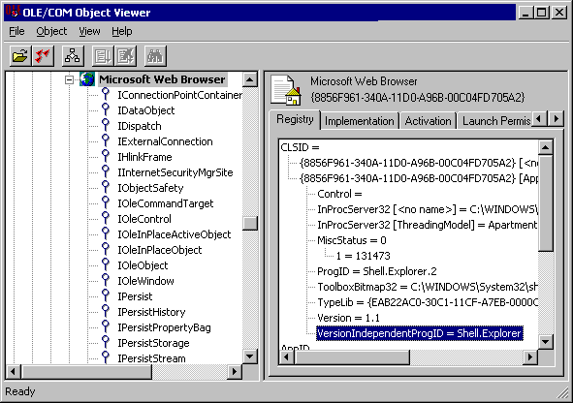Collapse the Microsoft Web Browser tree node

pos(69,79)
